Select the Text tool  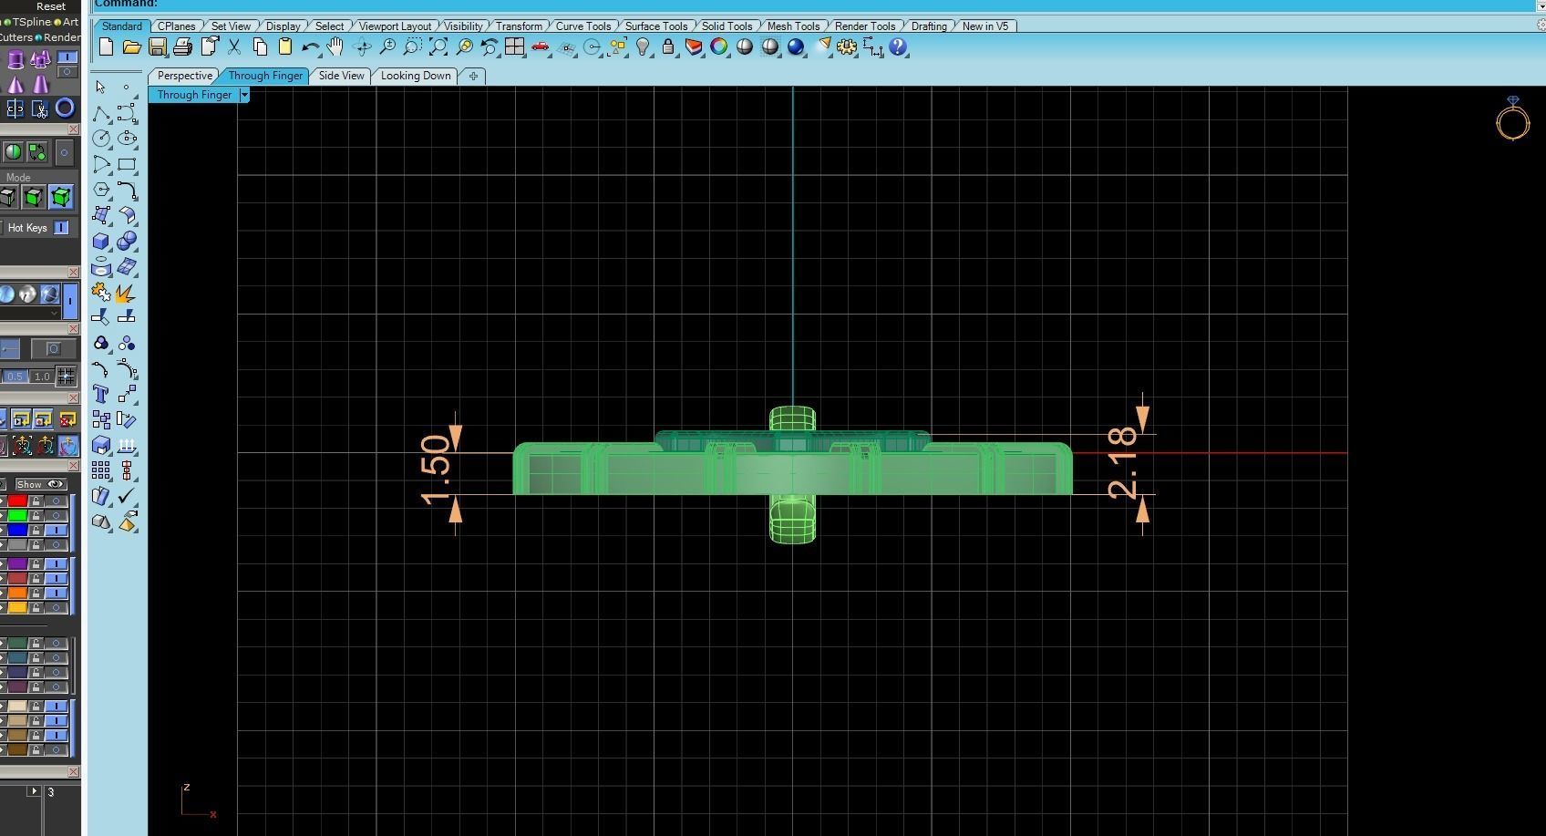(x=101, y=394)
